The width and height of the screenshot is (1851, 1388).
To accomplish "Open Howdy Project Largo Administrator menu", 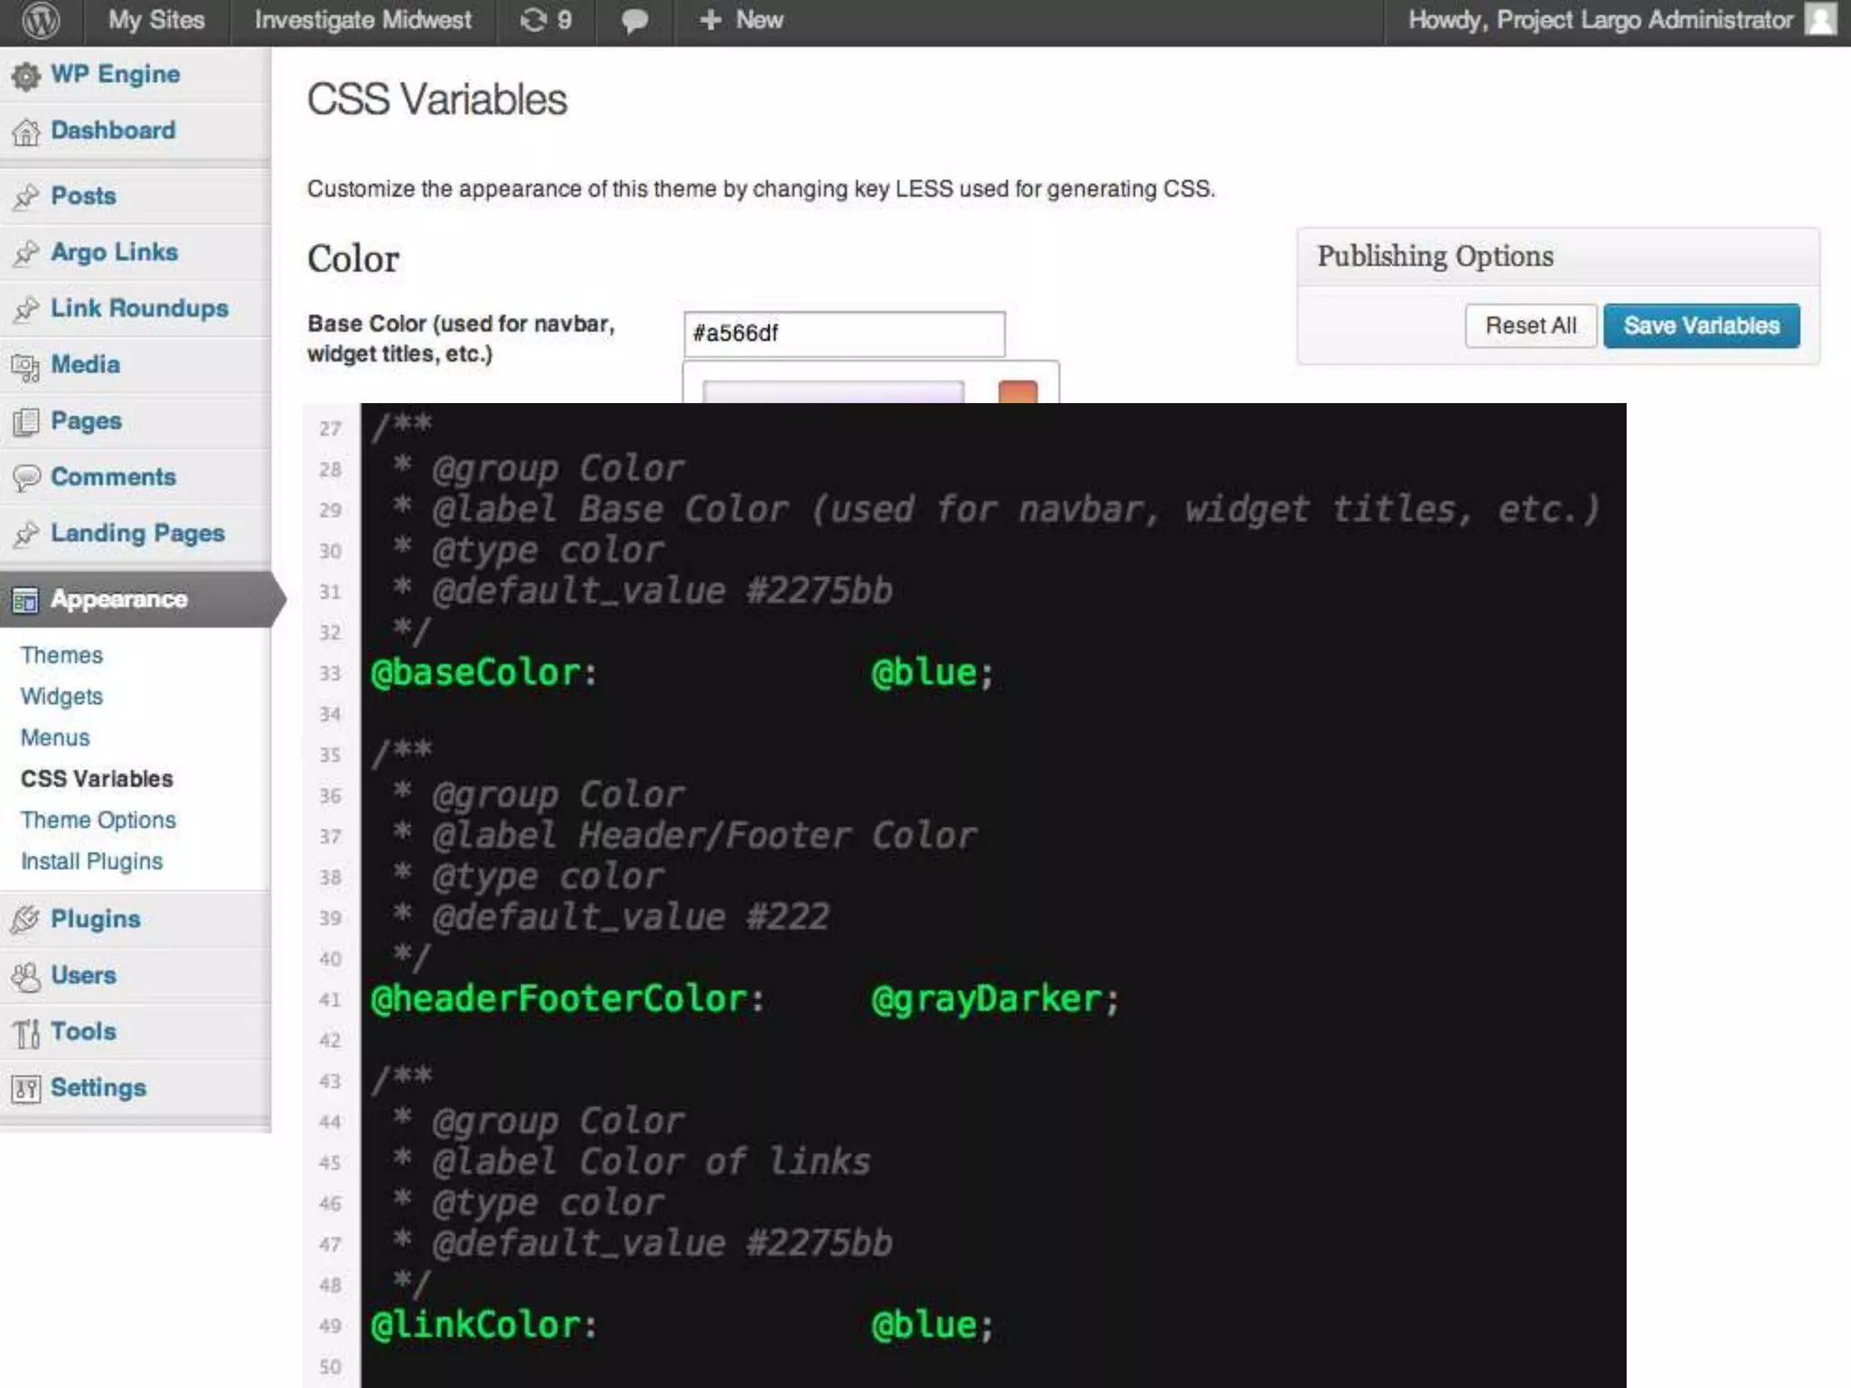I will 1600,21.
